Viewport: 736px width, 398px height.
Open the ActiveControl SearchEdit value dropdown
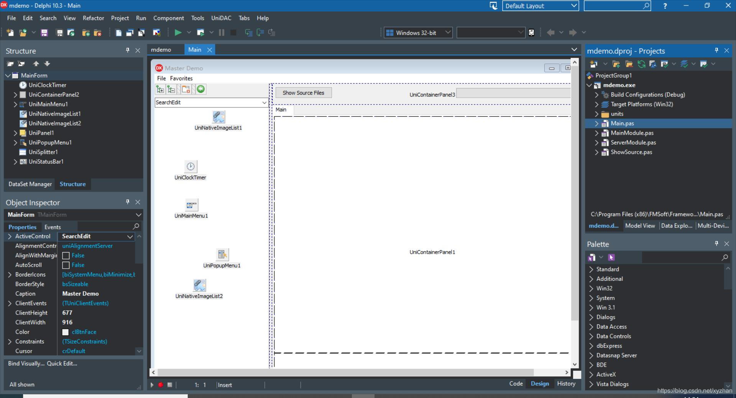tap(130, 237)
